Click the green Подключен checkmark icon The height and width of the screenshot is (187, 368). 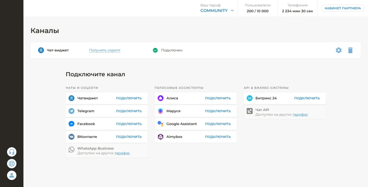(x=155, y=50)
